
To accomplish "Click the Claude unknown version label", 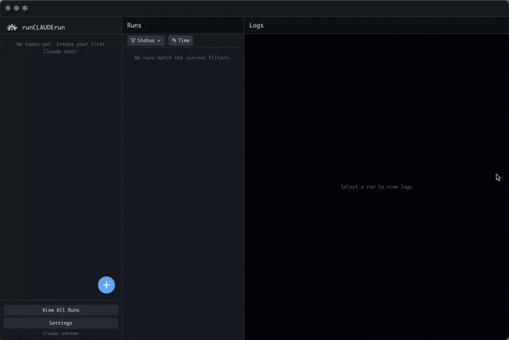I will [x=61, y=334].
